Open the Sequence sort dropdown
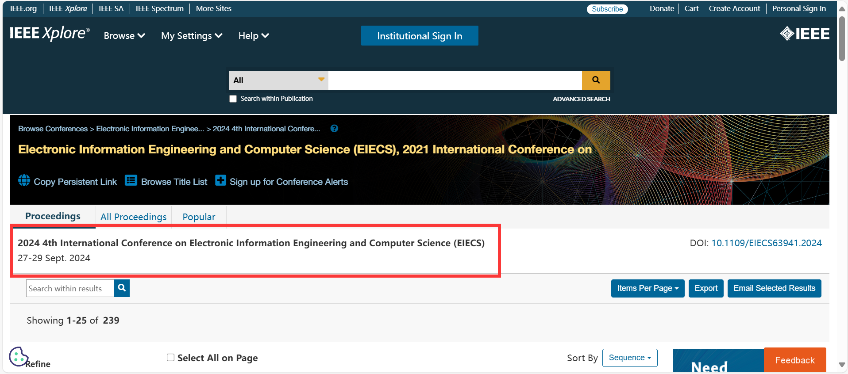848x374 pixels. [630, 358]
